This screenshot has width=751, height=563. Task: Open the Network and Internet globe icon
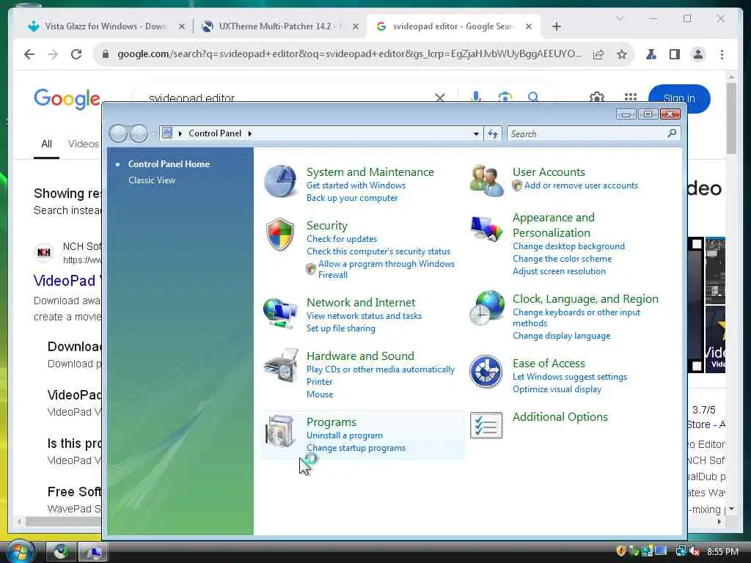pos(280,312)
